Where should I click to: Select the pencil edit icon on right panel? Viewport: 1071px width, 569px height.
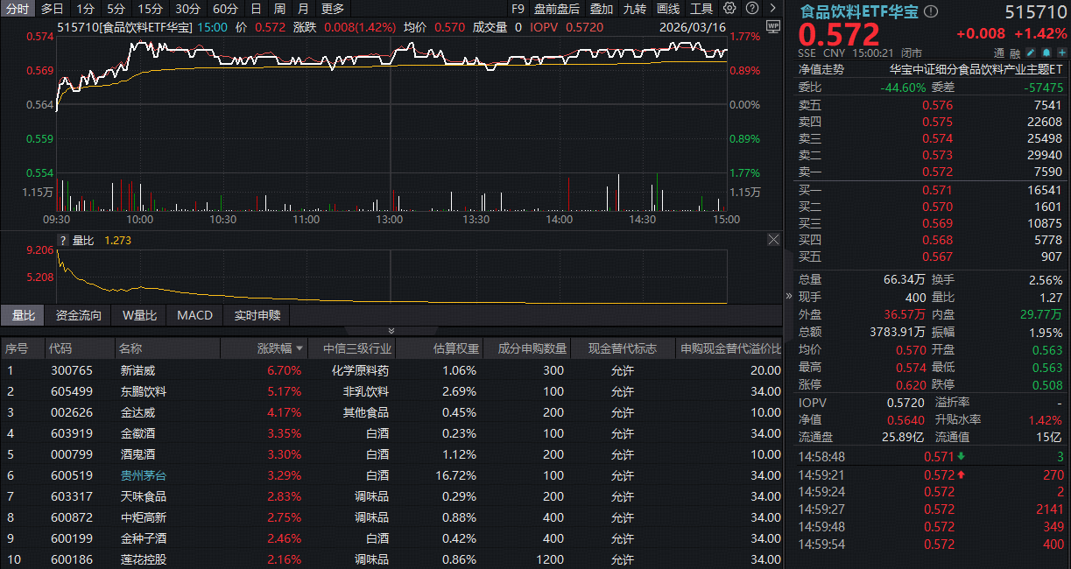click(x=1031, y=53)
